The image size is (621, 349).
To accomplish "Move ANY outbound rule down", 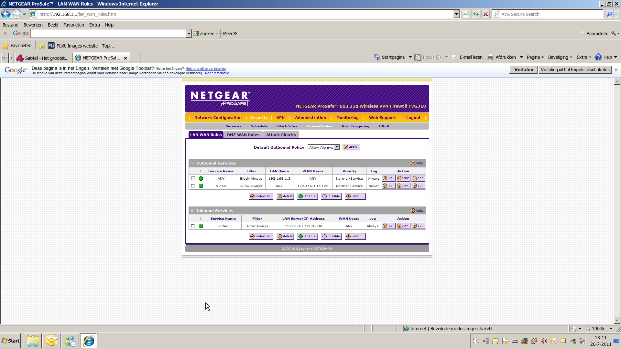I will (x=403, y=178).
